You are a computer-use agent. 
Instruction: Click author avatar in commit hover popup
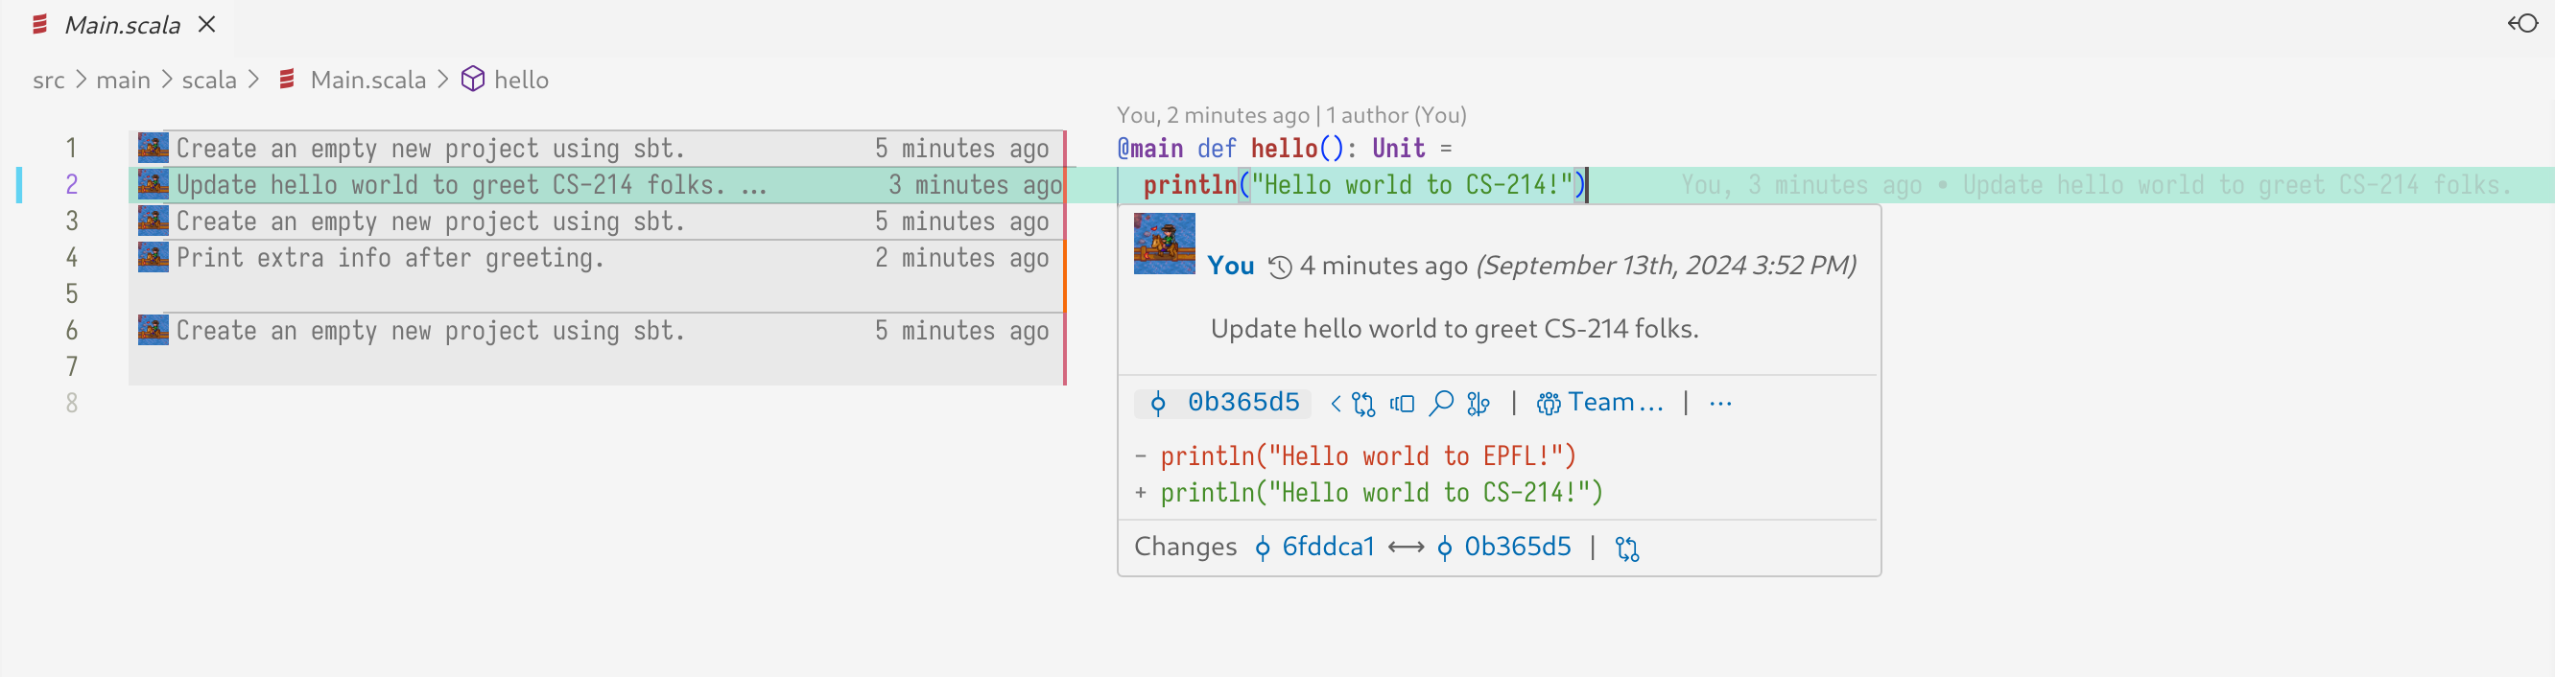(1164, 244)
